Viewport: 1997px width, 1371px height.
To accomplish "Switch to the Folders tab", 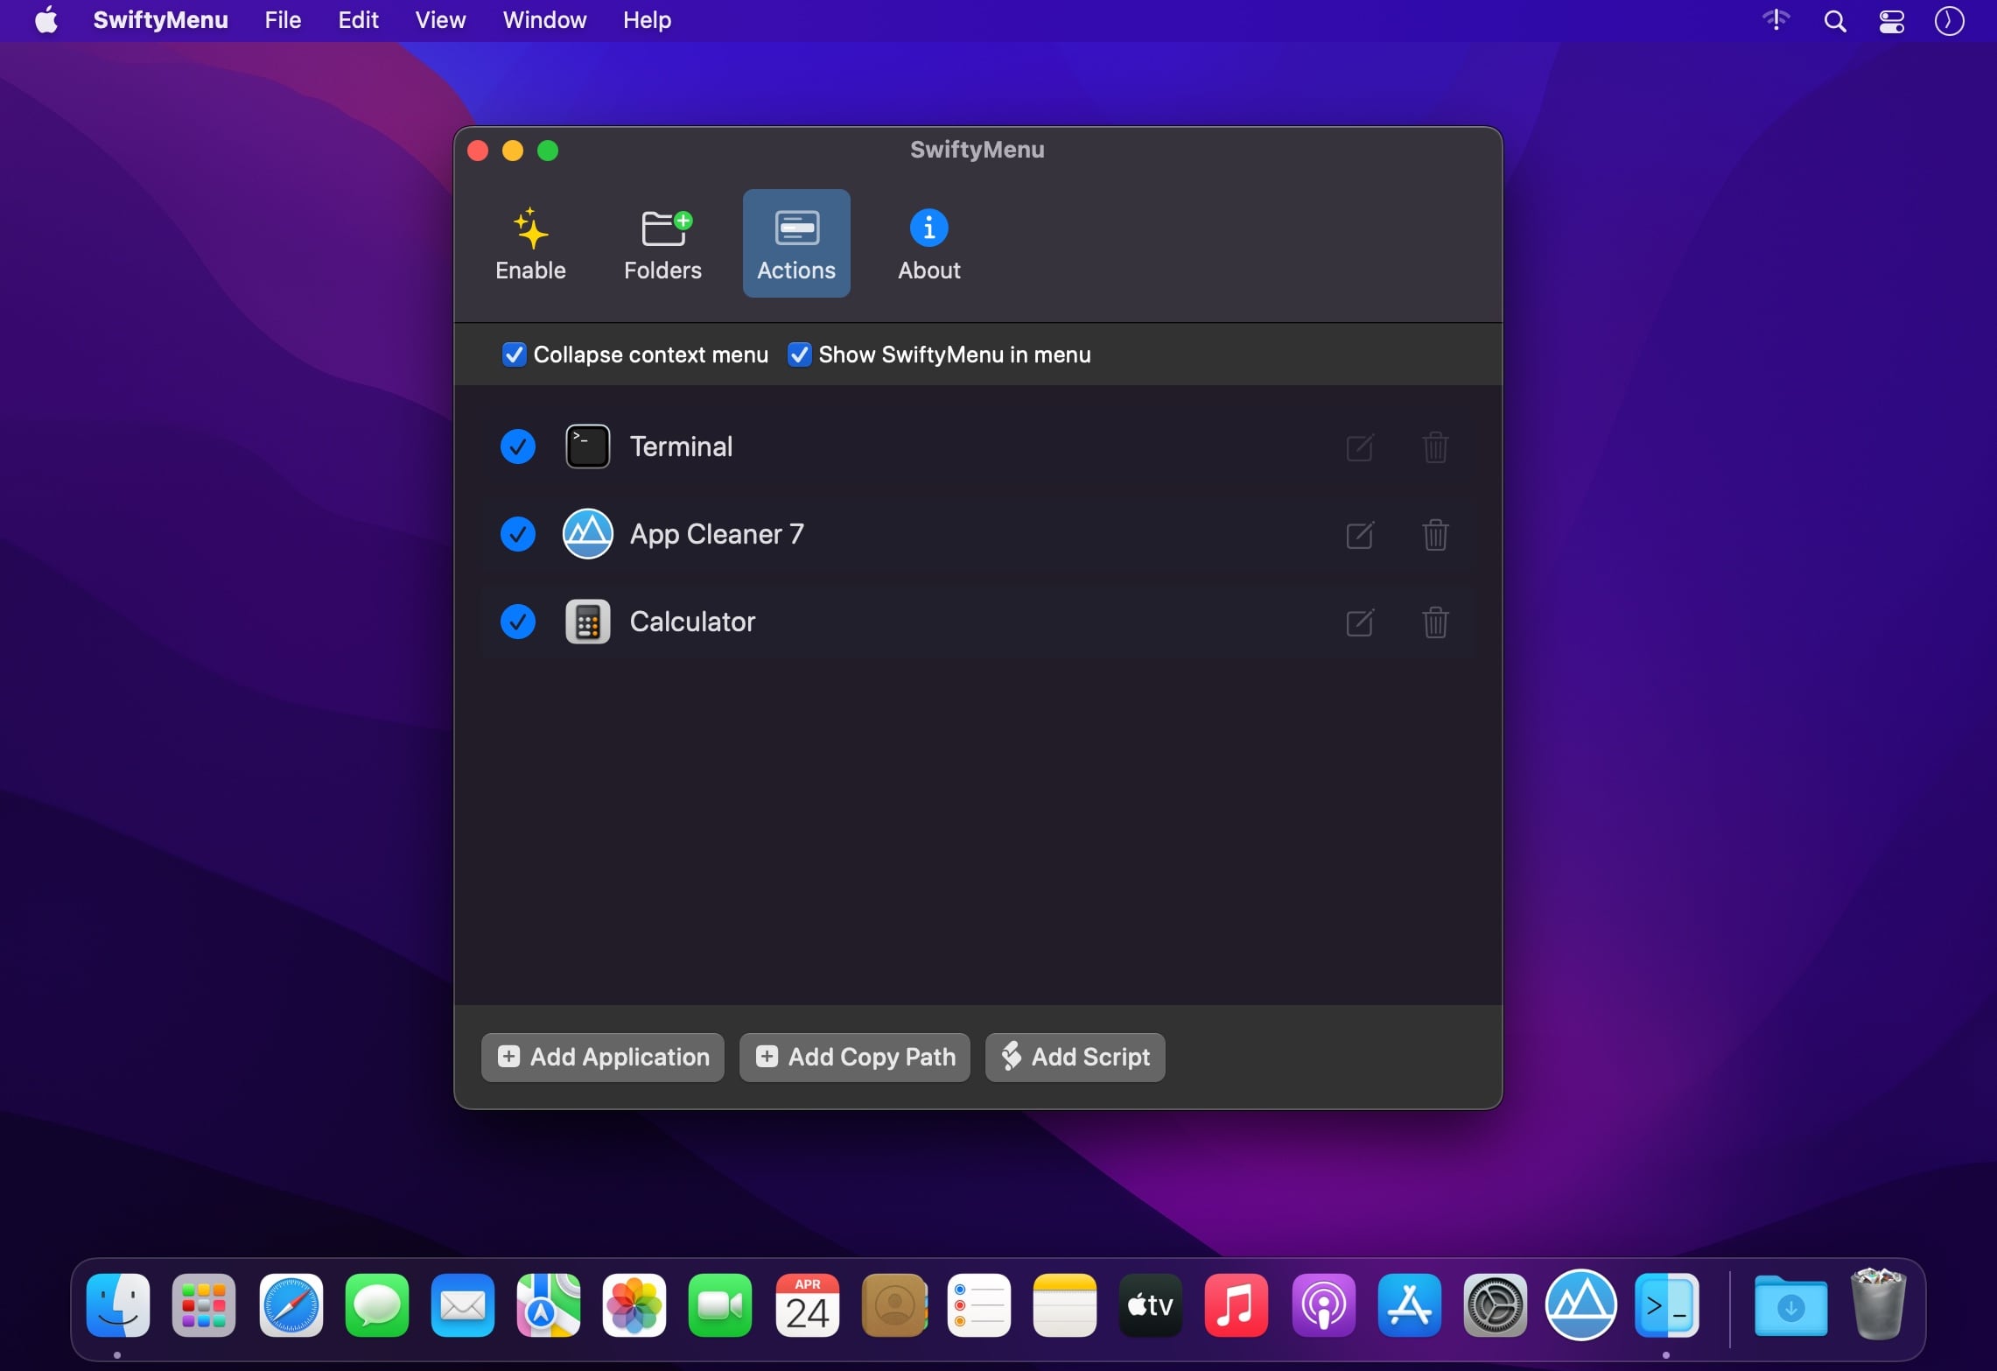I will click(662, 244).
